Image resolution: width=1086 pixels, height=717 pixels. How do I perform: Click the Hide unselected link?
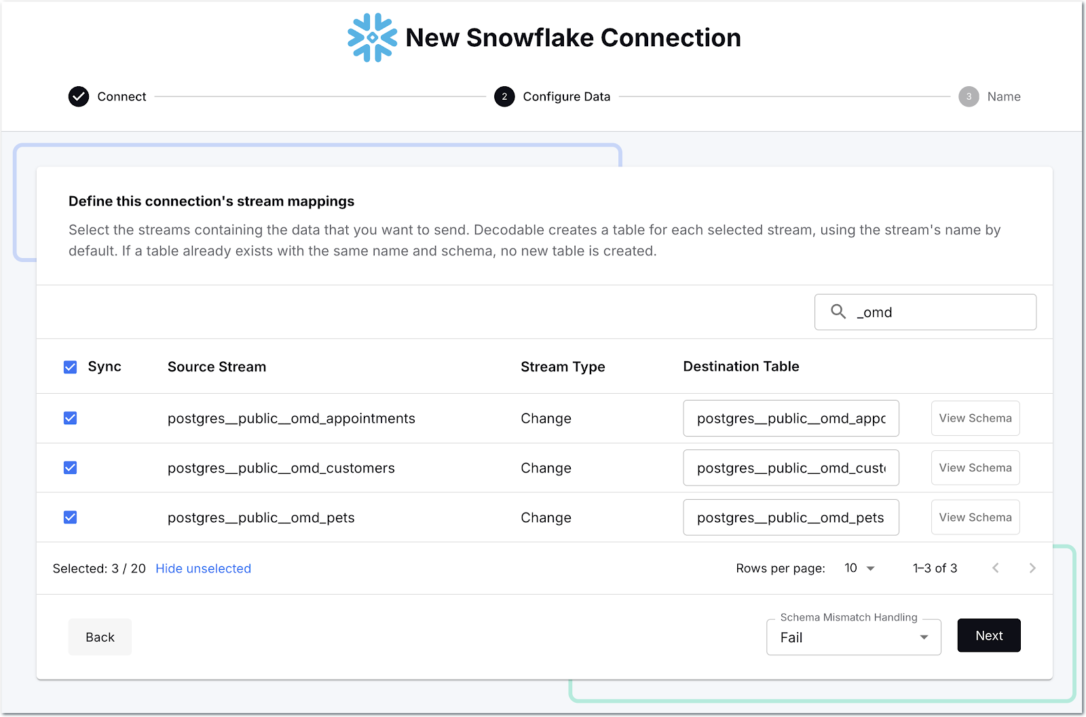(x=203, y=568)
